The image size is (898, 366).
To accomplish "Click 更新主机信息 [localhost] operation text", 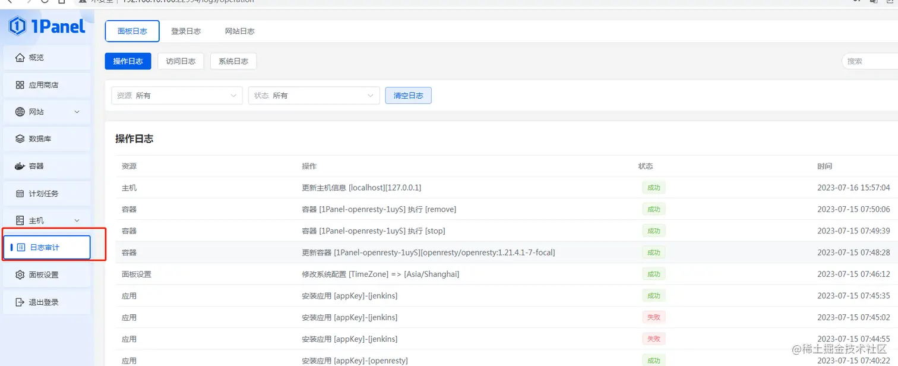I will tap(362, 188).
